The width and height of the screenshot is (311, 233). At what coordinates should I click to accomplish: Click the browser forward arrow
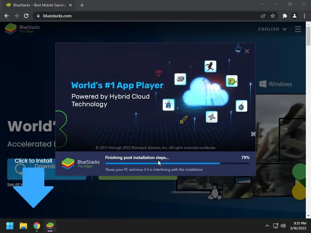click(x=16, y=16)
